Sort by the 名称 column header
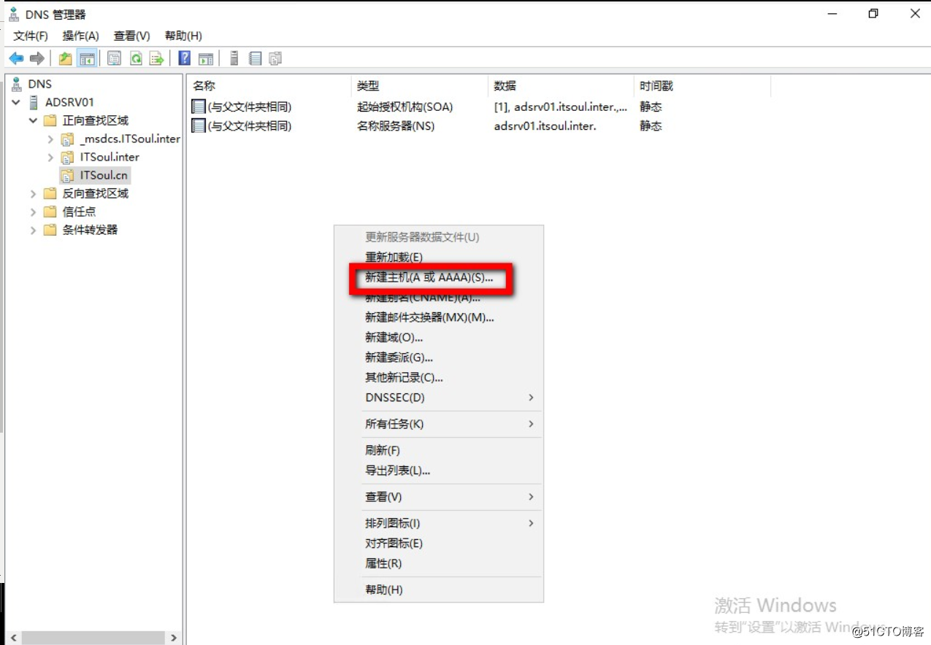The width and height of the screenshot is (931, 645). point(269,86)
